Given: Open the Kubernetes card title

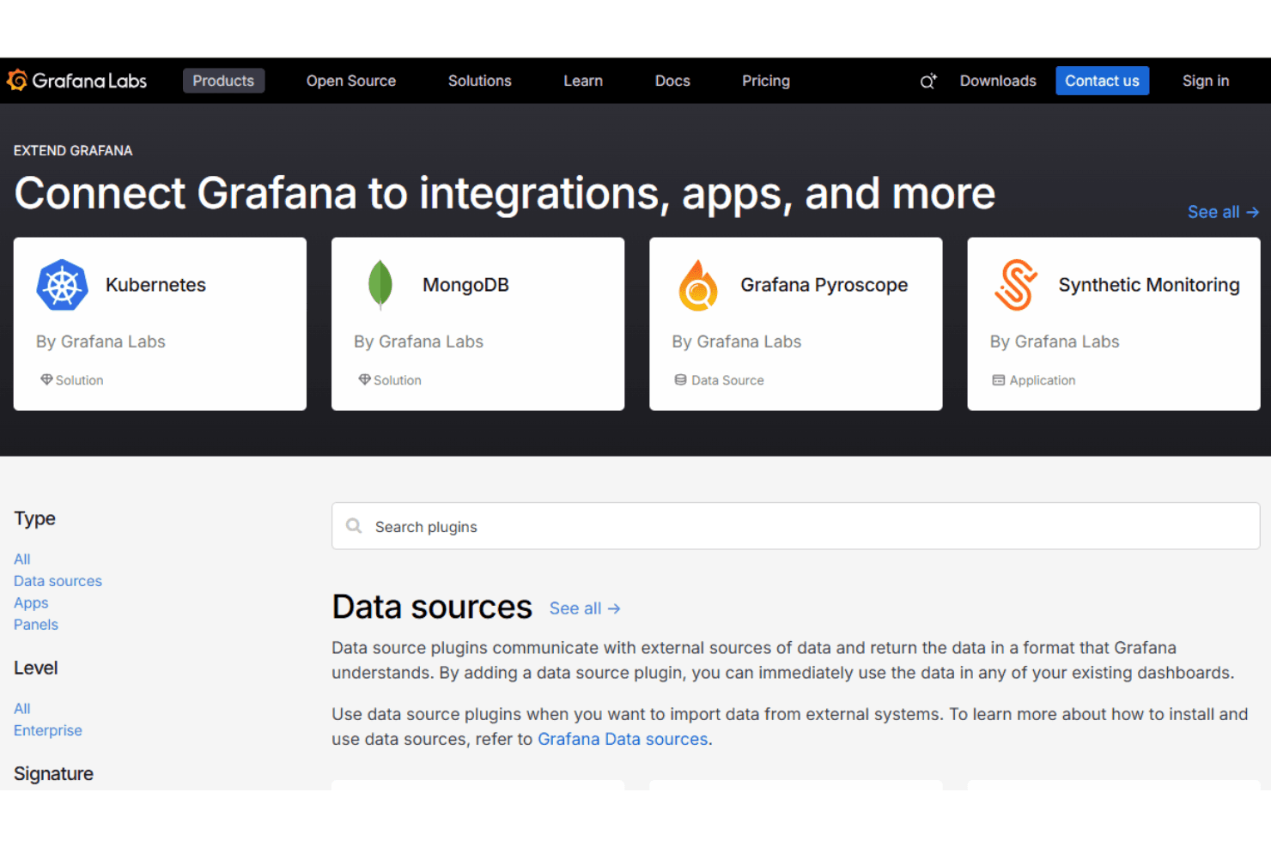Looking at the screenshot, I should pyautogui.click(x=155, y=285).
